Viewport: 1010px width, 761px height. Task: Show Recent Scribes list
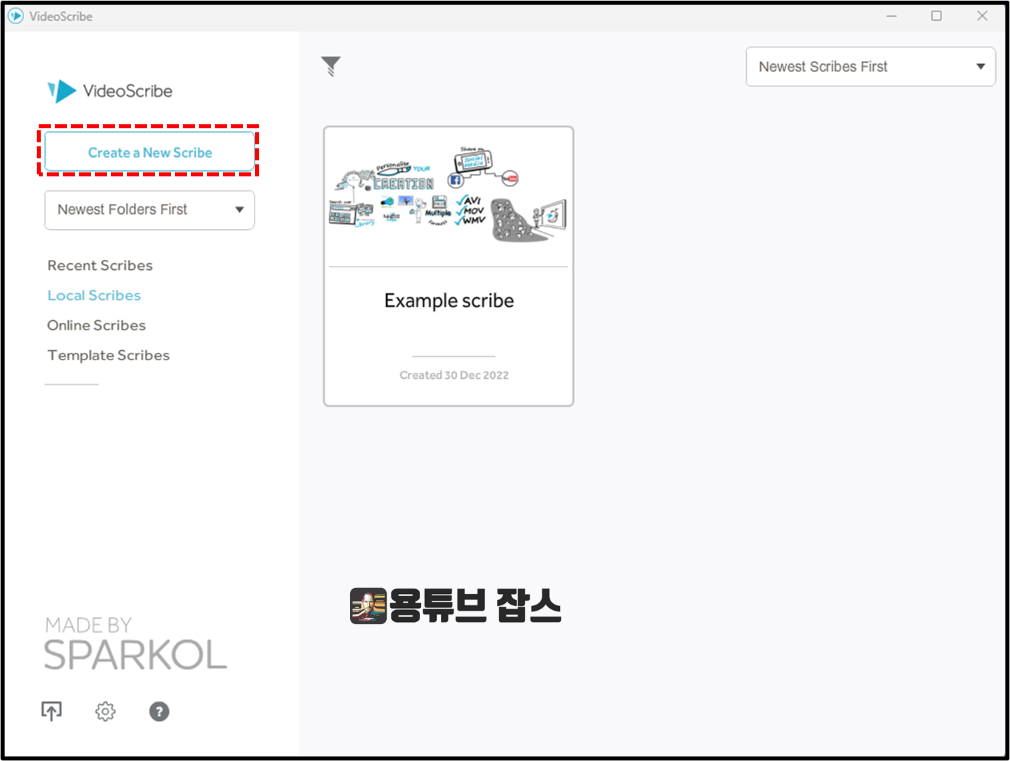point(100,265)
